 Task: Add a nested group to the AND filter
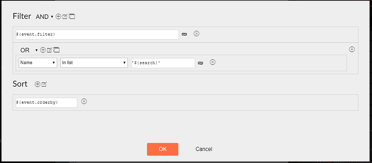[72, 17]
